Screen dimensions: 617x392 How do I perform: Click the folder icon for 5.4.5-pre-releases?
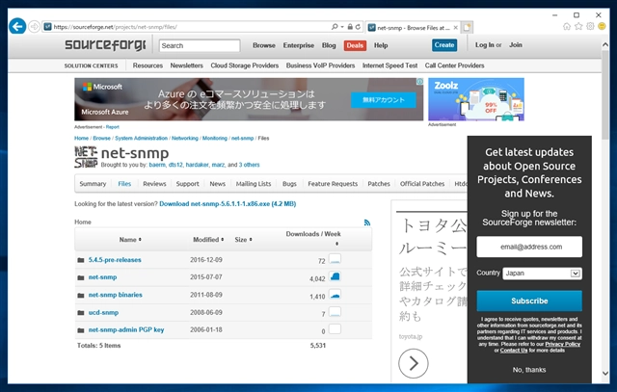pos(81,260)
